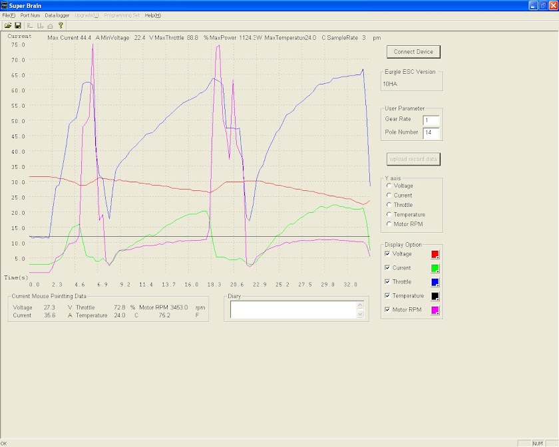This screenshot has height=447, width=559.
Task: Click the Throttle 72.8 value
Action: 119,307
